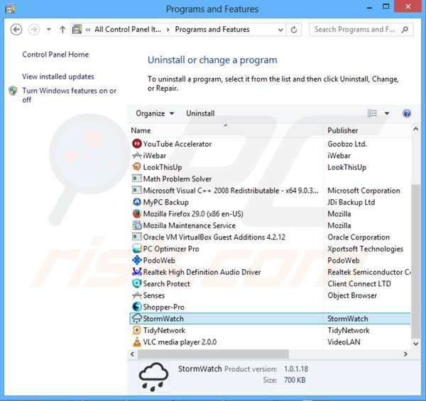Viewport: 426px width, 401px height.
Task: Go up one level with Up arrow
Action: pyautogui.click(x=62, y=29)
